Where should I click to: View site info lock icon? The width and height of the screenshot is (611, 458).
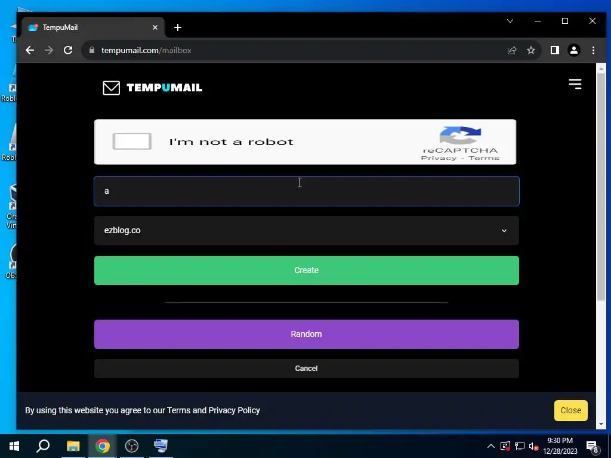click(91, 50)
